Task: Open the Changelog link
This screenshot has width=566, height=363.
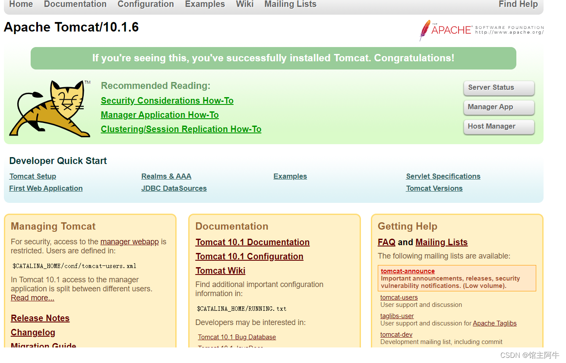Action: (x=33, y=332)
